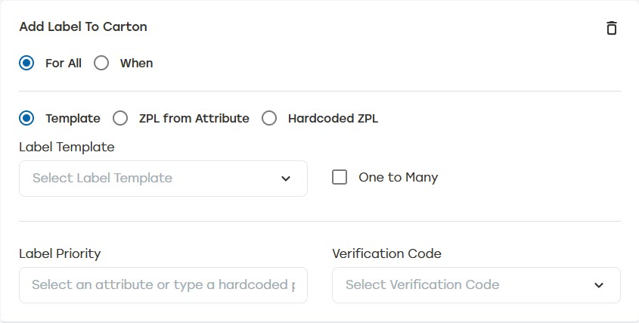This screenshot has width=639, height=323.
Task: Focus the Label Priority input field
Action: coord(163,285)
